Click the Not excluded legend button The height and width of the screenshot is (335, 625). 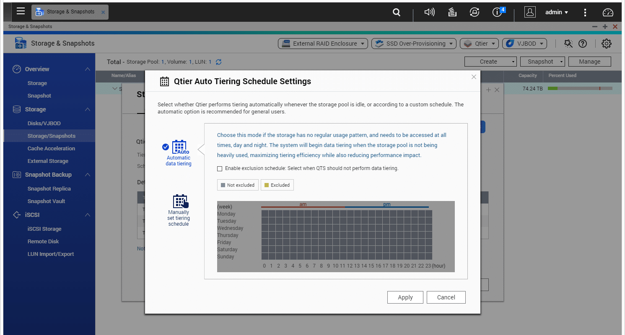(238, 185)
